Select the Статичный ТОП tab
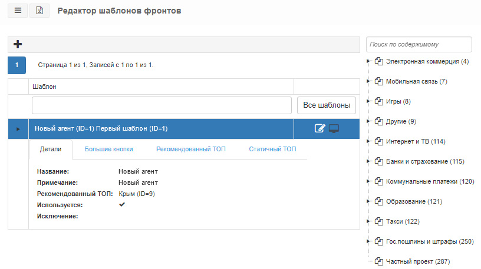 click(x=272, y=149)
